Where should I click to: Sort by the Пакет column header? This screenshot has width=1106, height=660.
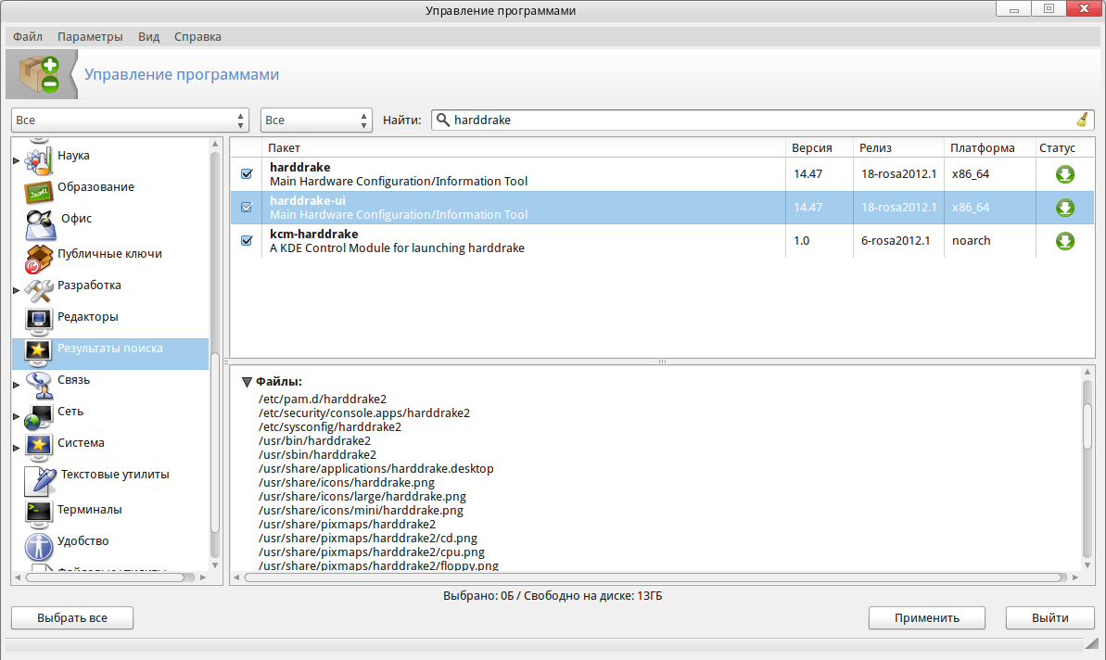point(524,148)
